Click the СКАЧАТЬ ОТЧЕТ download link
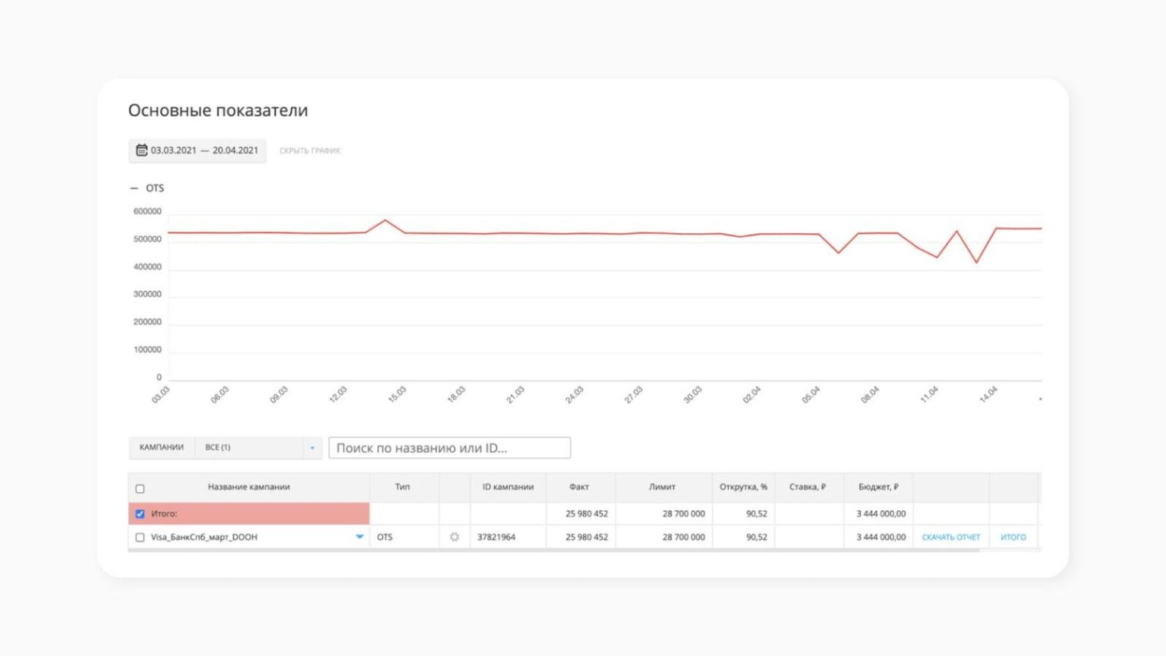The image size is (1166, 656). click(x=950, y=538)
